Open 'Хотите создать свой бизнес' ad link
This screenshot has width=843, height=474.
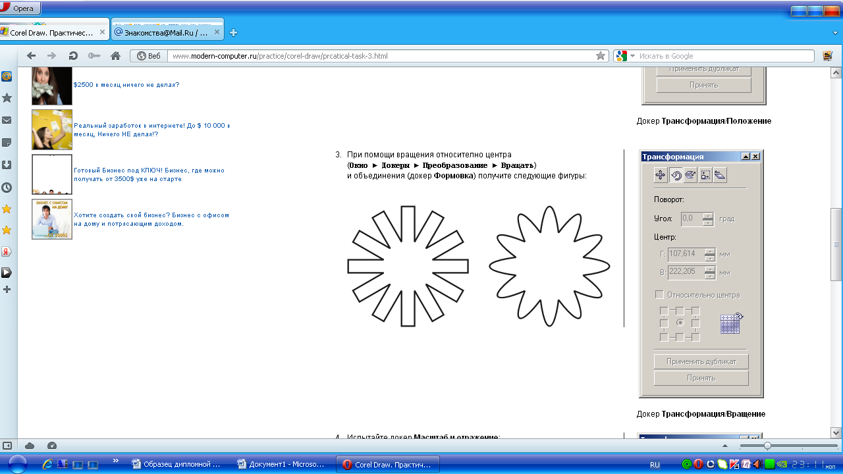tap(151, 219)
